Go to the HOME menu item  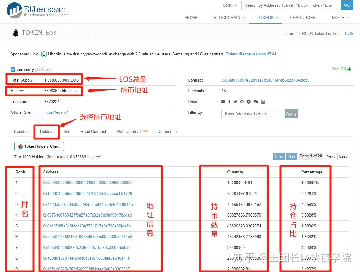[191, 18]
